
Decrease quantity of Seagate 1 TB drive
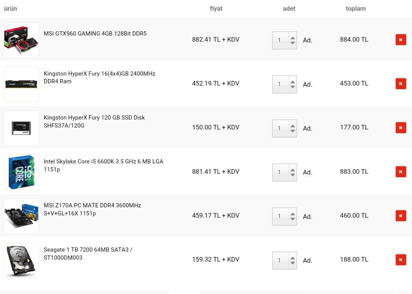[293, 263]
